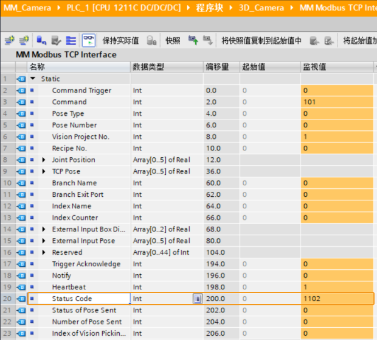Click first gray icon after 将快照值复制到起始值中

tap(314, 40)
